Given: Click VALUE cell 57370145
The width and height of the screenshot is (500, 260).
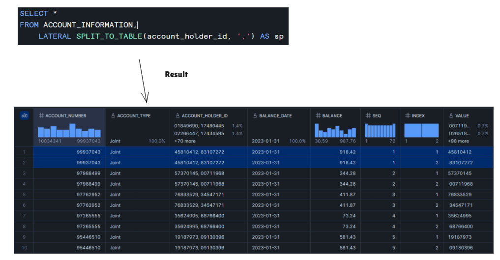Looking at the screenshot, I should point(460,173).
